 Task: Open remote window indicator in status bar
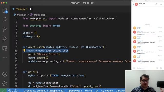[x=3, y=90]
